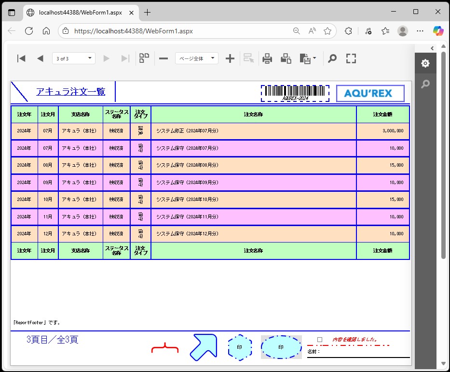Refresh the page in the browser
Image resolution: width=450 pixels, height=372 pixels.
(28, 31)
